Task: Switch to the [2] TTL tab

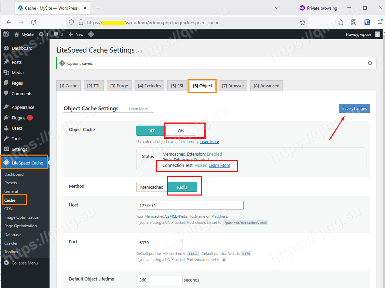Action: tap(94, 86)
